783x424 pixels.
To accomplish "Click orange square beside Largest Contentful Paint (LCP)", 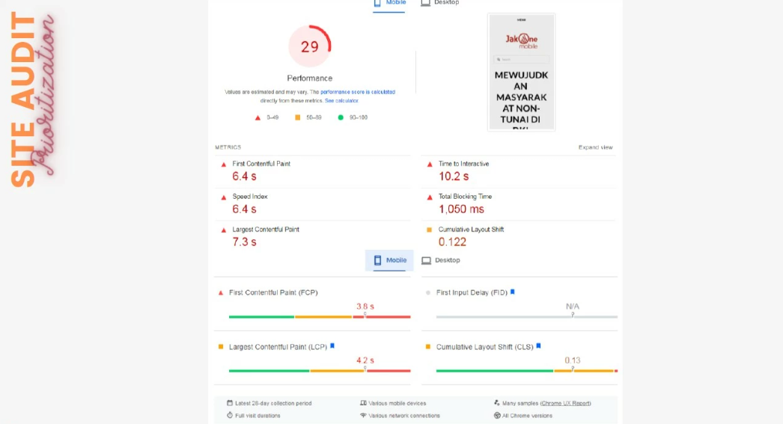I will (221, 347).
